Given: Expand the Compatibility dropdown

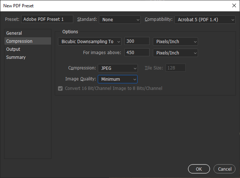Looking at the screenshot, I should coord(205,20).
